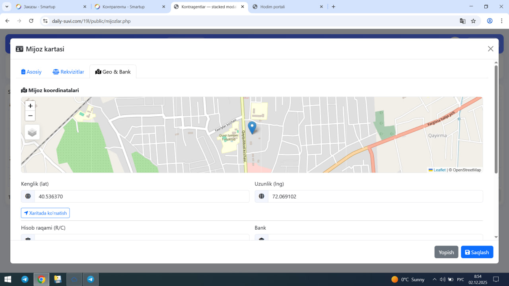Expand the Chrome tab search dropdown
Viewport: 509px width, 286px height.
(x=7, y=7)
